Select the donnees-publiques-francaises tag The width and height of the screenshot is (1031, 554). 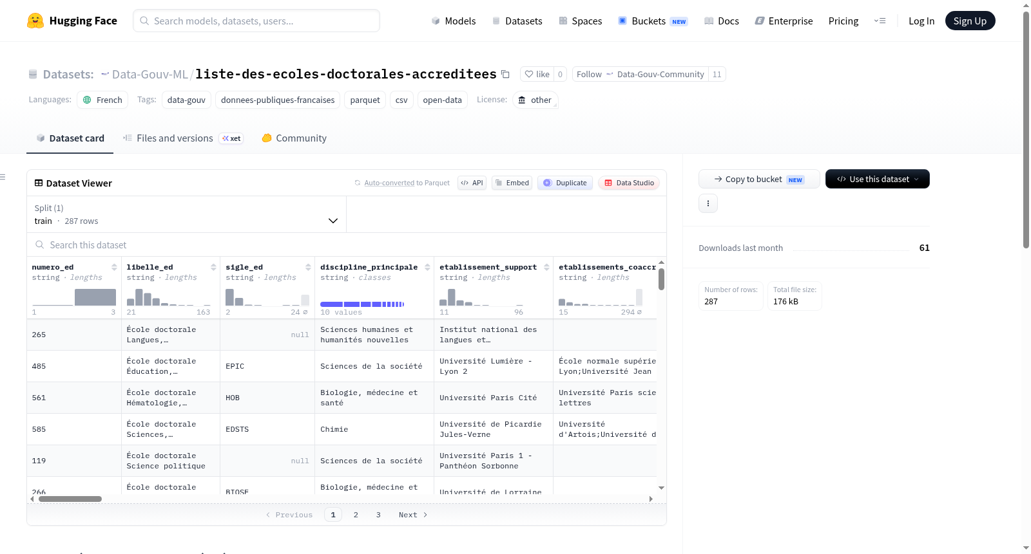pyautogui.click(x=278, y=100)
